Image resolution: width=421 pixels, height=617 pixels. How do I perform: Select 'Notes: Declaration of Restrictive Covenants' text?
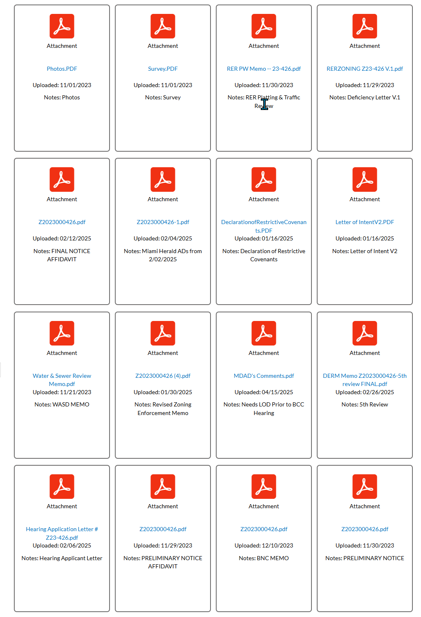tap(264, 255)
